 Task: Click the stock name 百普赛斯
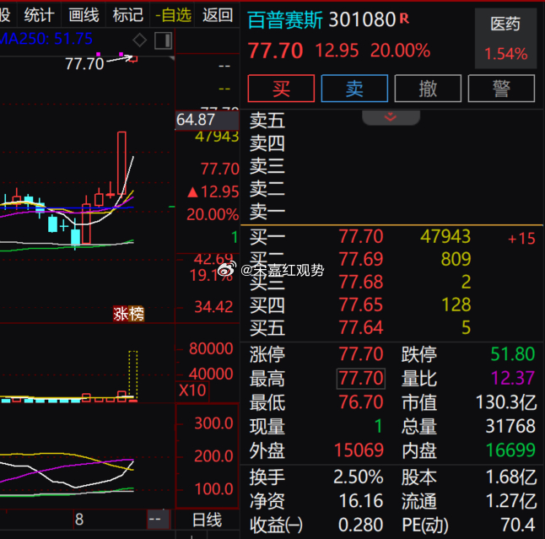[x=285, y=19]
